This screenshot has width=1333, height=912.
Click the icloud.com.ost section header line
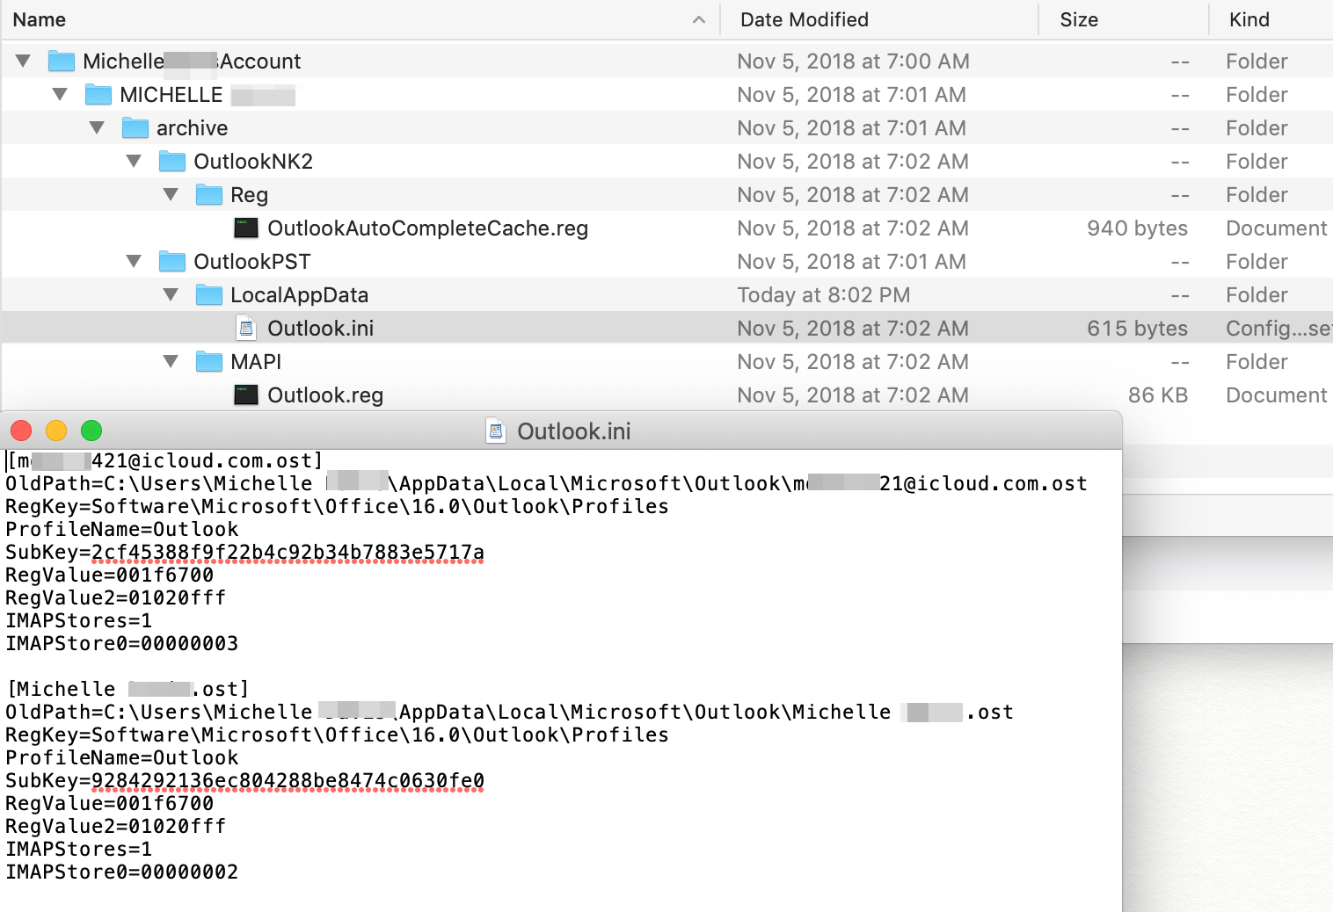pos(164,460)
